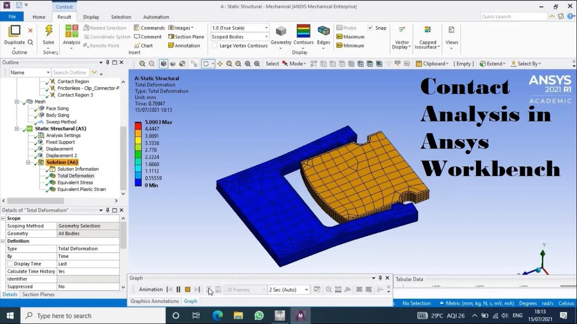Open the Extend dropdown
The width and height of the screenshot is (577, 324).
[x=492, y=64]
